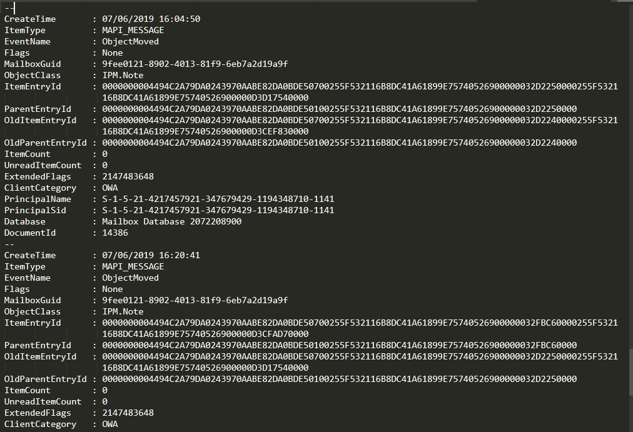Click ParentEntryId value ending 32FBC60000
633x432 pixels.
coord(340,345)
